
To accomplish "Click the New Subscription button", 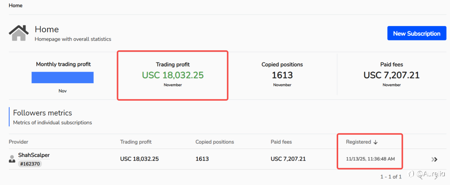I will (x=417, y=34).
